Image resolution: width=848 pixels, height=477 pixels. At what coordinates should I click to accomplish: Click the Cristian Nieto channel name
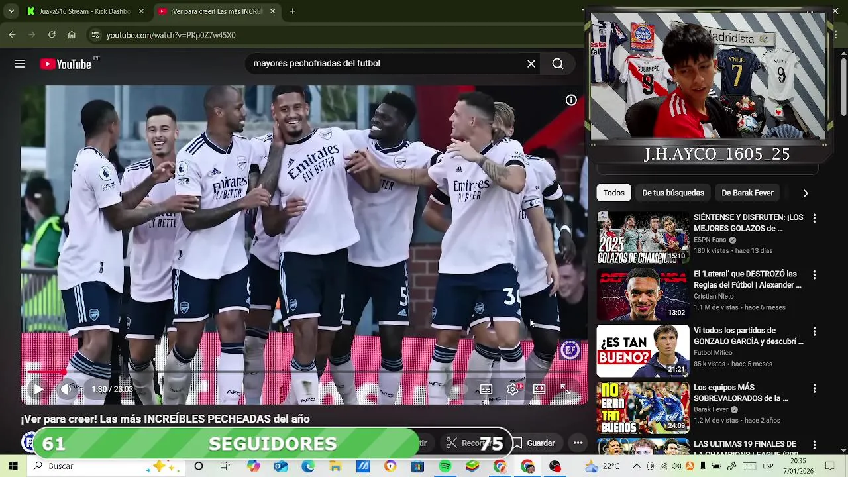click(x=714, y=297)
